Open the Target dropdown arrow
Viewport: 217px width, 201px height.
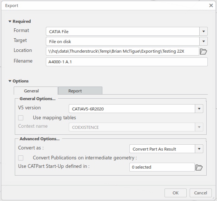[x=203, y=41]
